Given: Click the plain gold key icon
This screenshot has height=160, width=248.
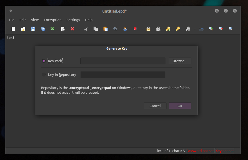Looking at the screenshot, I should (x=178, y=29).
